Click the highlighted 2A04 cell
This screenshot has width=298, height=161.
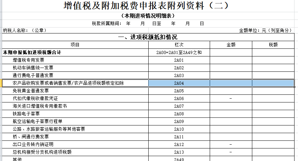179,83
